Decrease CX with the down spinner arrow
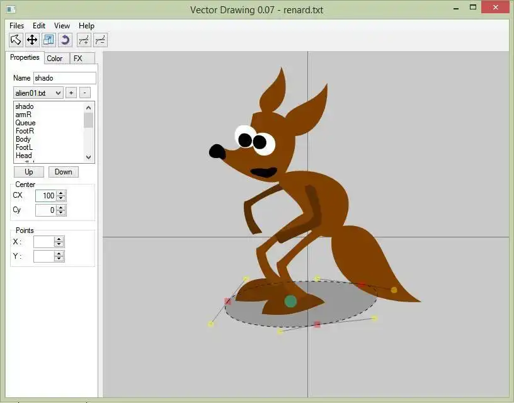The height and width of the screenshot is (403, 514). coord(60,198)
